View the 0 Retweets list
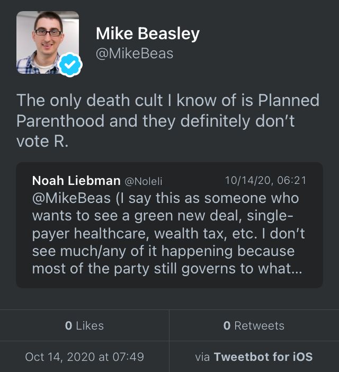339x372 pixels. click(x=254, y=325)
